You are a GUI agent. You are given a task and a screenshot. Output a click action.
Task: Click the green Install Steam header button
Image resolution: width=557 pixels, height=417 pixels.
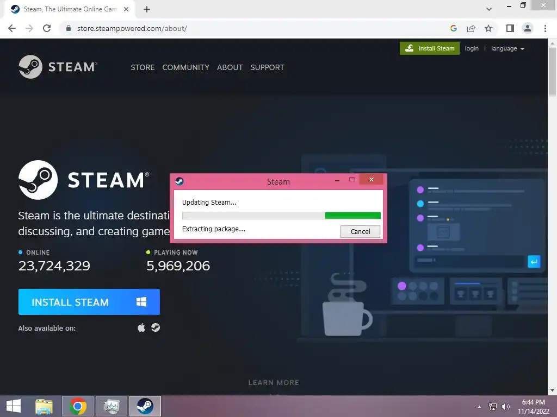point(430,48)
